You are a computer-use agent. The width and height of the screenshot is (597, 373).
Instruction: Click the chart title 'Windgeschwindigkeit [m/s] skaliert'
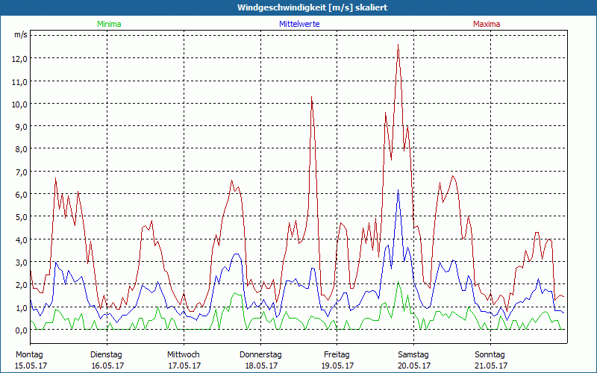(312, 7)
